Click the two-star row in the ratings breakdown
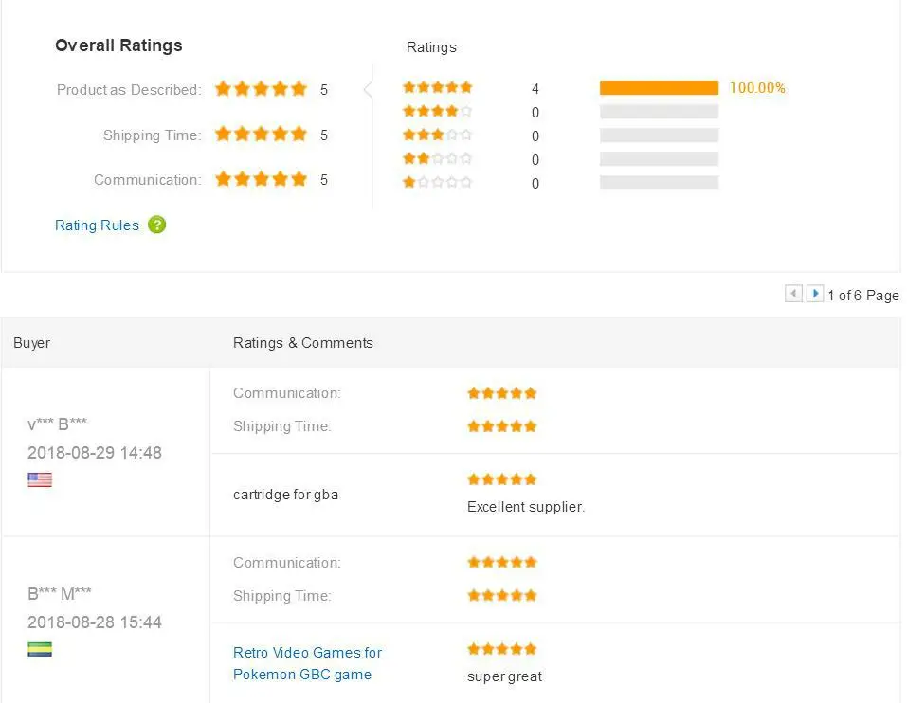 click(x=437, y=159)
